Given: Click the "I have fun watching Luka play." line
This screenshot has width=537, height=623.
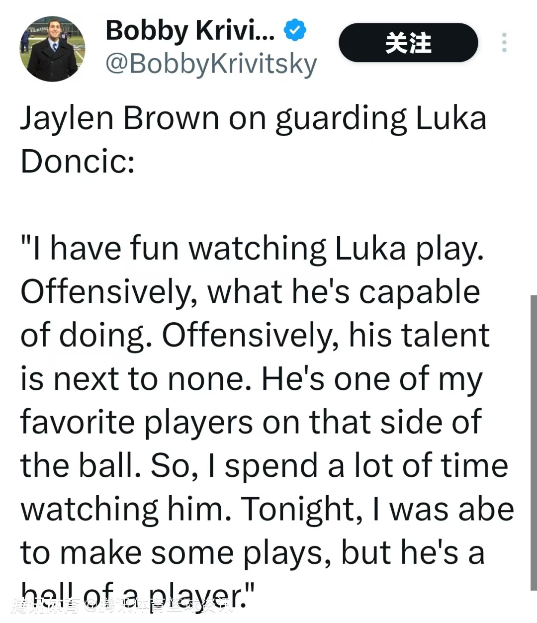Looking at the screenshot, I should point(252,248).
